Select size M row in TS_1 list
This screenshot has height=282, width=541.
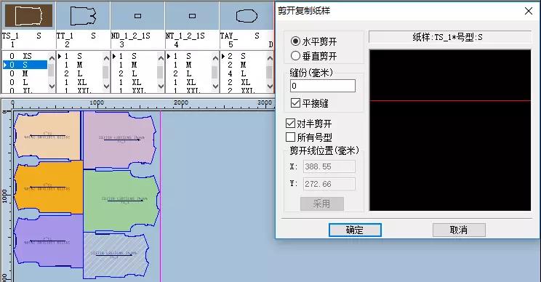(x=25, y=73)
